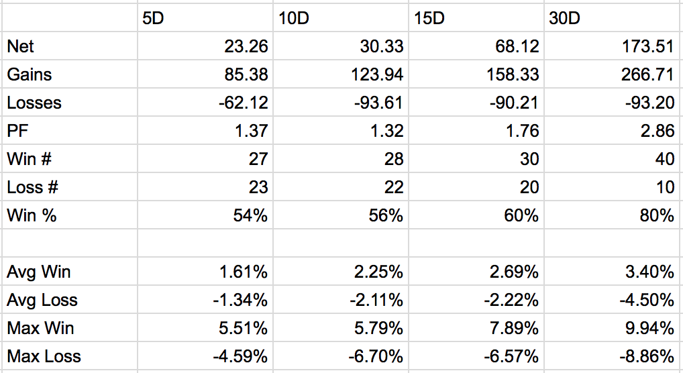Click the PF row label cell
The width and height of the screenshot is (683, 373).
(70, 130)
